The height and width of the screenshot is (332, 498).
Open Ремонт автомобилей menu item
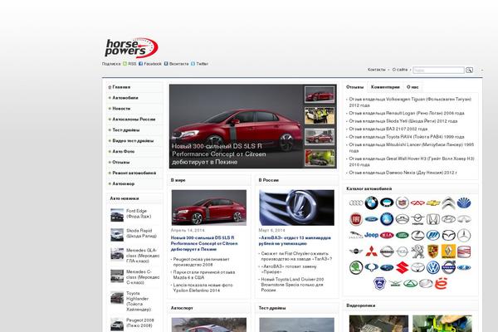134,173
